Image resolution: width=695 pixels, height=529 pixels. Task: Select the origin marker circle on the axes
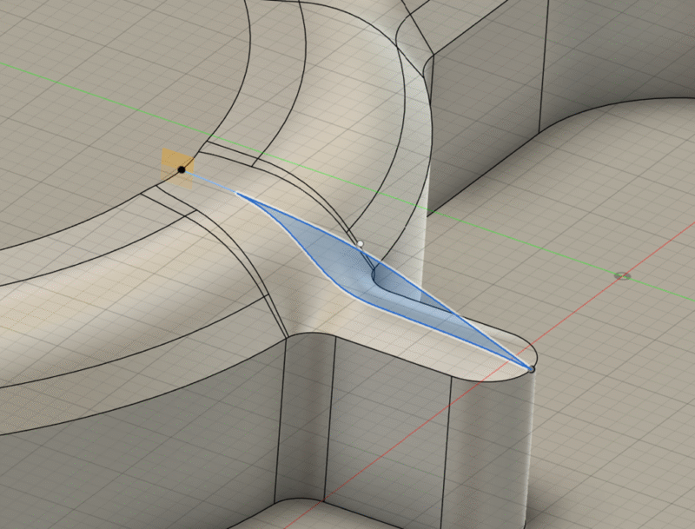(x=621, y=276)
